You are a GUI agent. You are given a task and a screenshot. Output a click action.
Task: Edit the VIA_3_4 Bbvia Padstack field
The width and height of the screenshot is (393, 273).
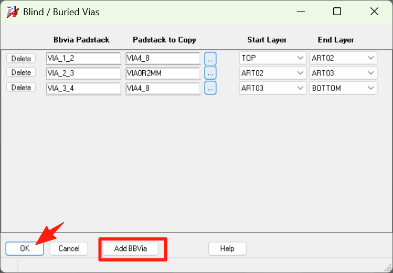point(83,89)
